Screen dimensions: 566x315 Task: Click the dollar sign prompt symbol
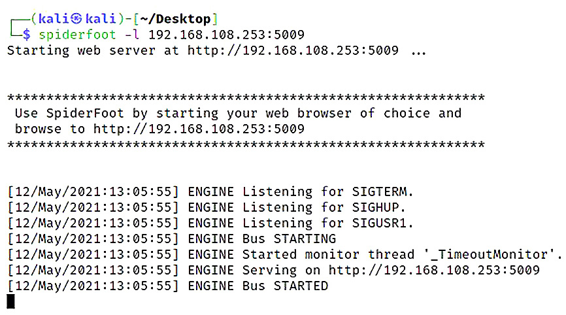pyautogui.click(x=26, y=34)
